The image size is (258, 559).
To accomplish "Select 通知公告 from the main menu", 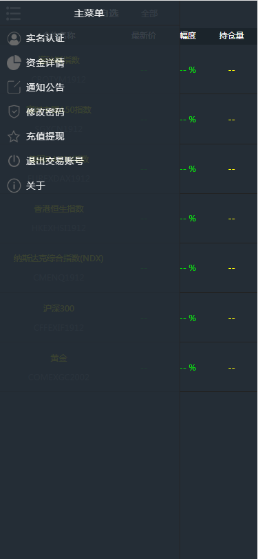I will pyautogui.click(x=90, y=87).
